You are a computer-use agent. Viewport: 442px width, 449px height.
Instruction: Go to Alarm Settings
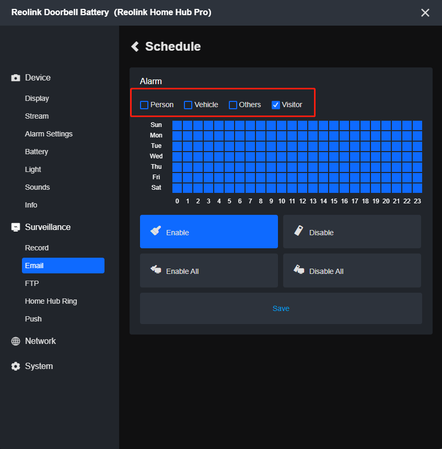point(49,134)
